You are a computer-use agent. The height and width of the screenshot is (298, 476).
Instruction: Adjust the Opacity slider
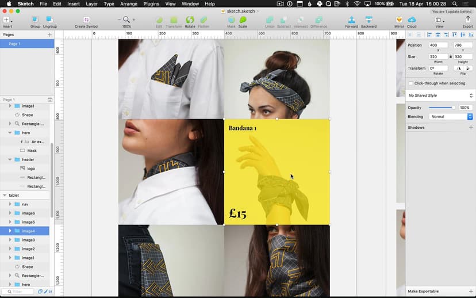[x=453, y=108]
